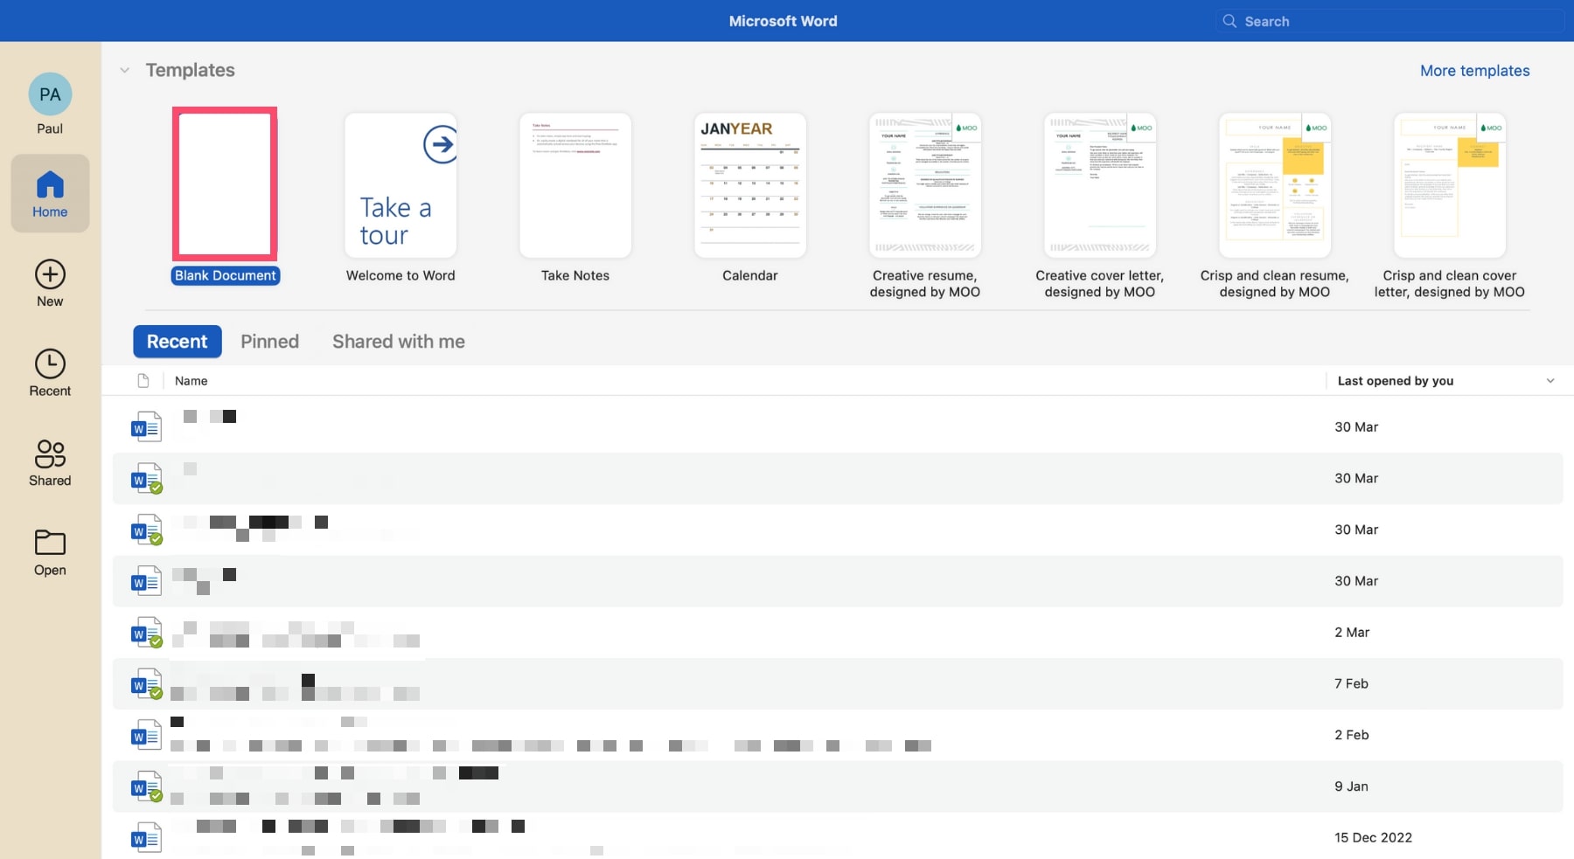Click the magnifier icon in the Search field
This screenshot has width=1574, height=859.
point(1229,21)
